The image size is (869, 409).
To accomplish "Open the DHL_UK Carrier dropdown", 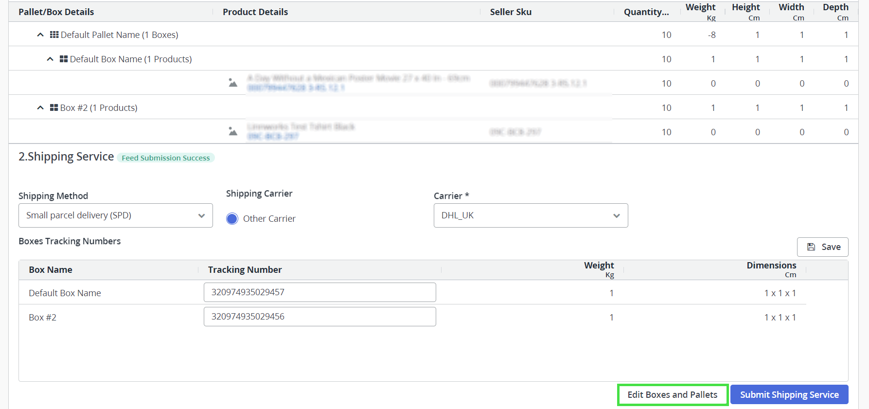I will pyautogui.click(x=531, y=215).
